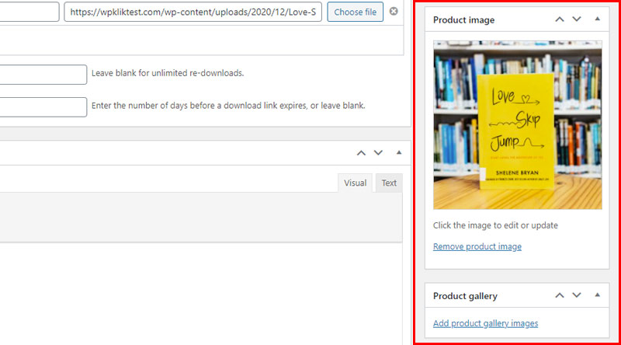Move the short description panel up
This screenshot has height=345, width=621.
tap(361, 152)
